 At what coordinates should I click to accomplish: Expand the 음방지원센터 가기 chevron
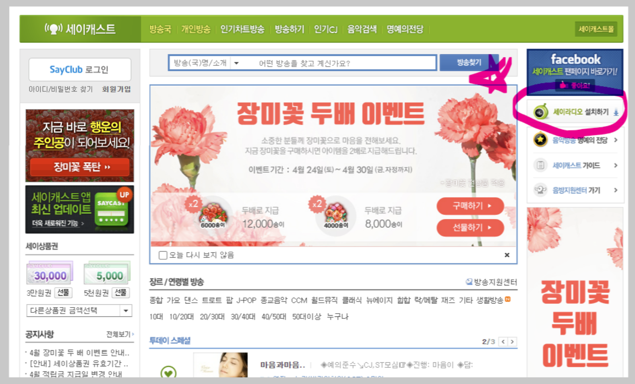click(616, 190)
